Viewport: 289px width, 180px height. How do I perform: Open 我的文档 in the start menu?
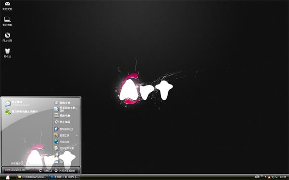coord(62,103)
